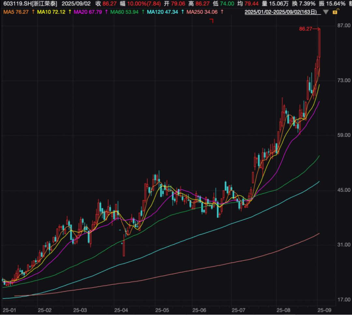Click the 2025/09/02 date in header
Viewport: 352px width, 315px height.
pyautogui.click(x=76, y=4)
